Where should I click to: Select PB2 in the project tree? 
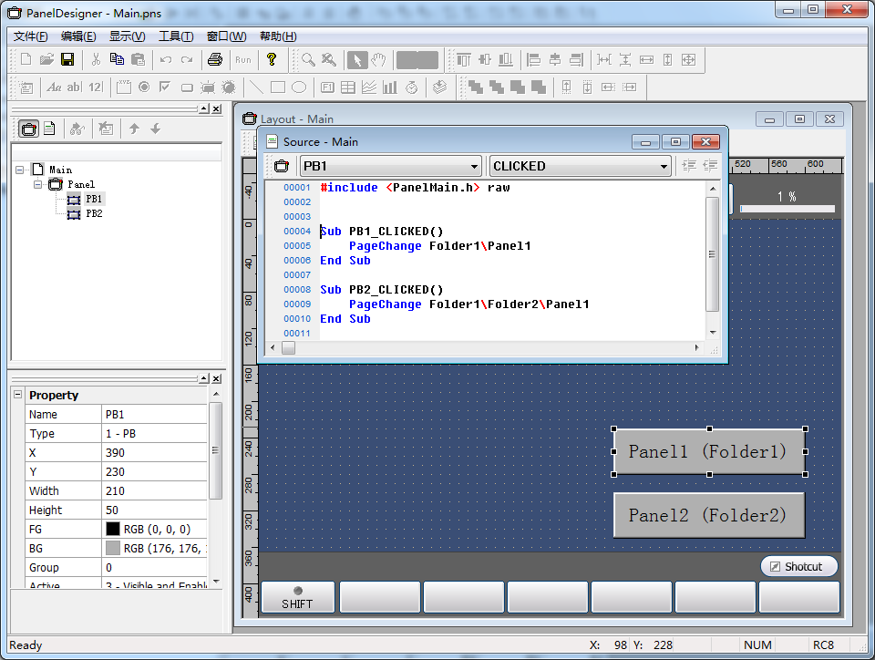[94, 213]
